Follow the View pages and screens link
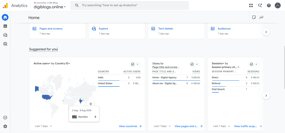 [188, 126]
